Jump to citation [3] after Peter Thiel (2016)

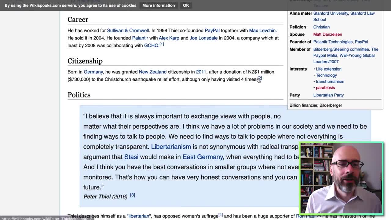click(132, 195)
